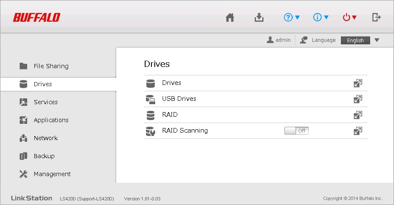Open the English language selector
This screenshot has height=205, width=394.
tap(355, 40)
